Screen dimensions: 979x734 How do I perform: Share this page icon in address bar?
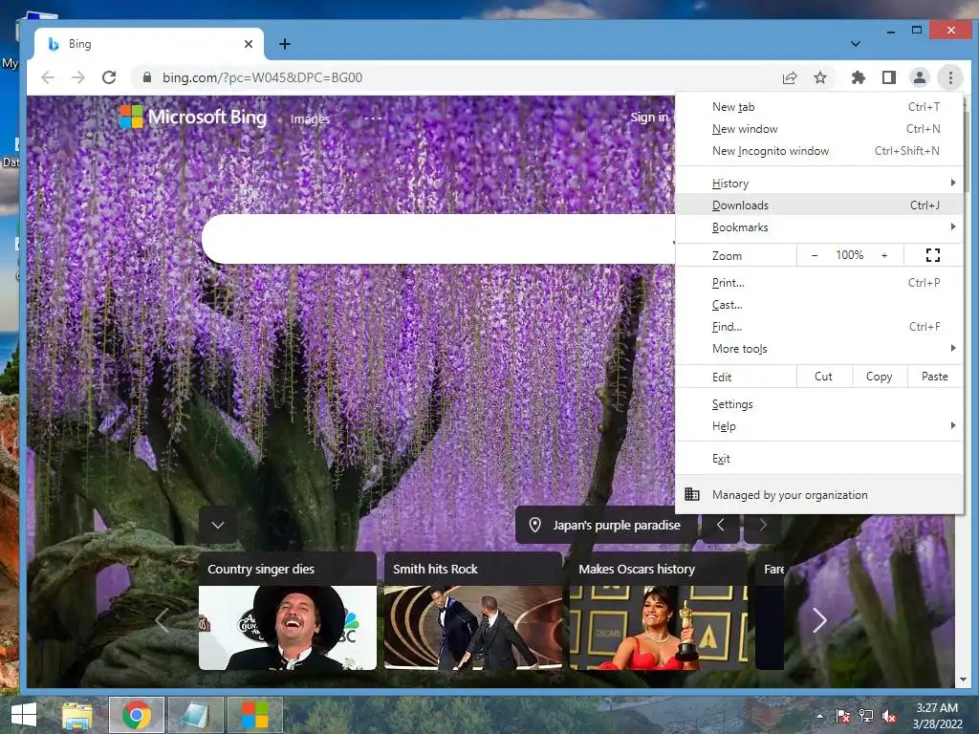coord(790,77)
